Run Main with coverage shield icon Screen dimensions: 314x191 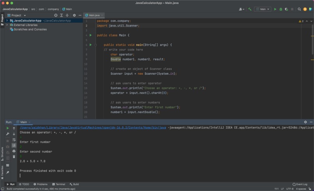click(x=286, y=9)
